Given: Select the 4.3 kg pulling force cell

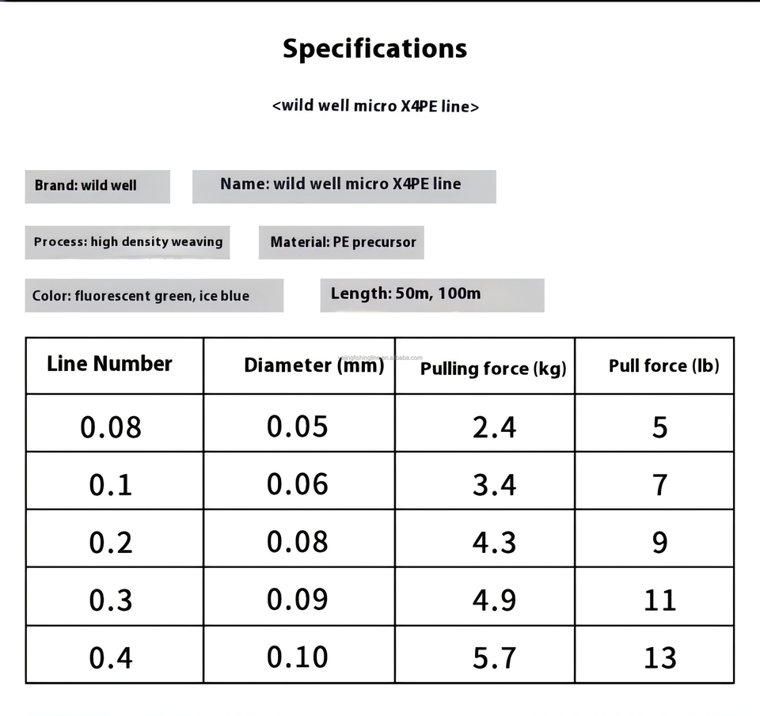Looking at the screenshot, I should coord(494,543).
